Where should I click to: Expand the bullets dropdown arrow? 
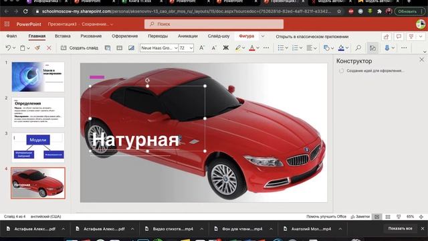tap(287, 48)
